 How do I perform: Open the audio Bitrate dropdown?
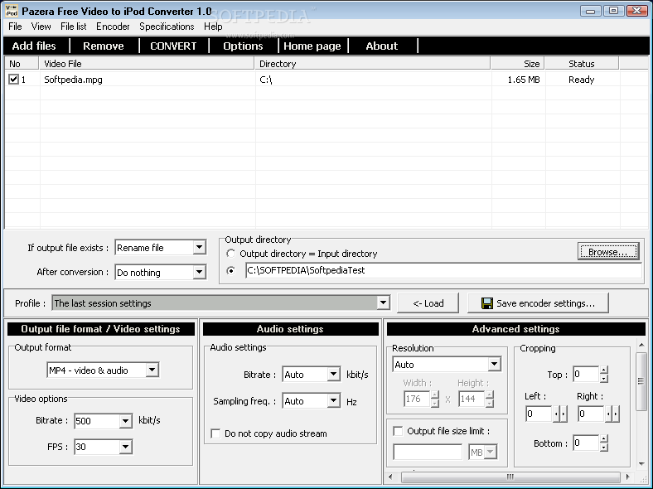pos(334,374)
